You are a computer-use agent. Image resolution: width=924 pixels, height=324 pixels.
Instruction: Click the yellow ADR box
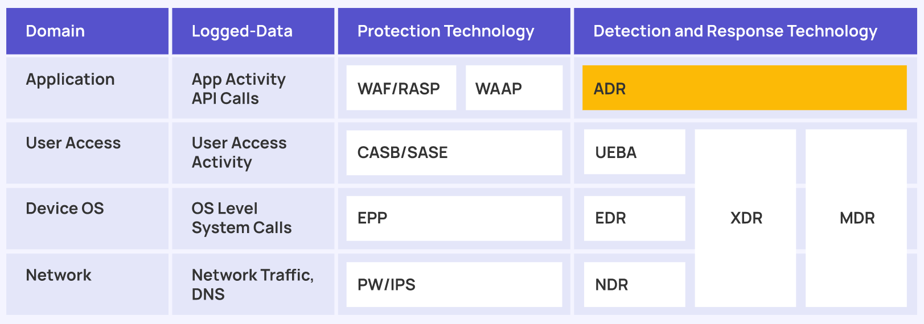(x=744, y=88)
